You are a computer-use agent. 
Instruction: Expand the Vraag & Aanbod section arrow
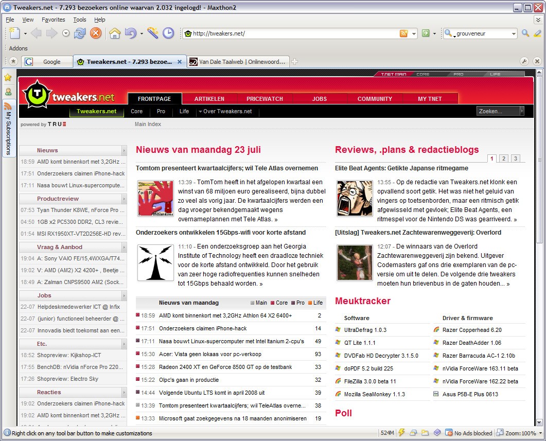coord(124,247)
